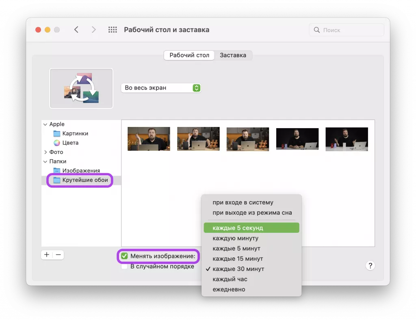Open the Во весь экран dropdown
Viewport: 416px width, 320px height.
pyautogui.click(x=161, y=88)
